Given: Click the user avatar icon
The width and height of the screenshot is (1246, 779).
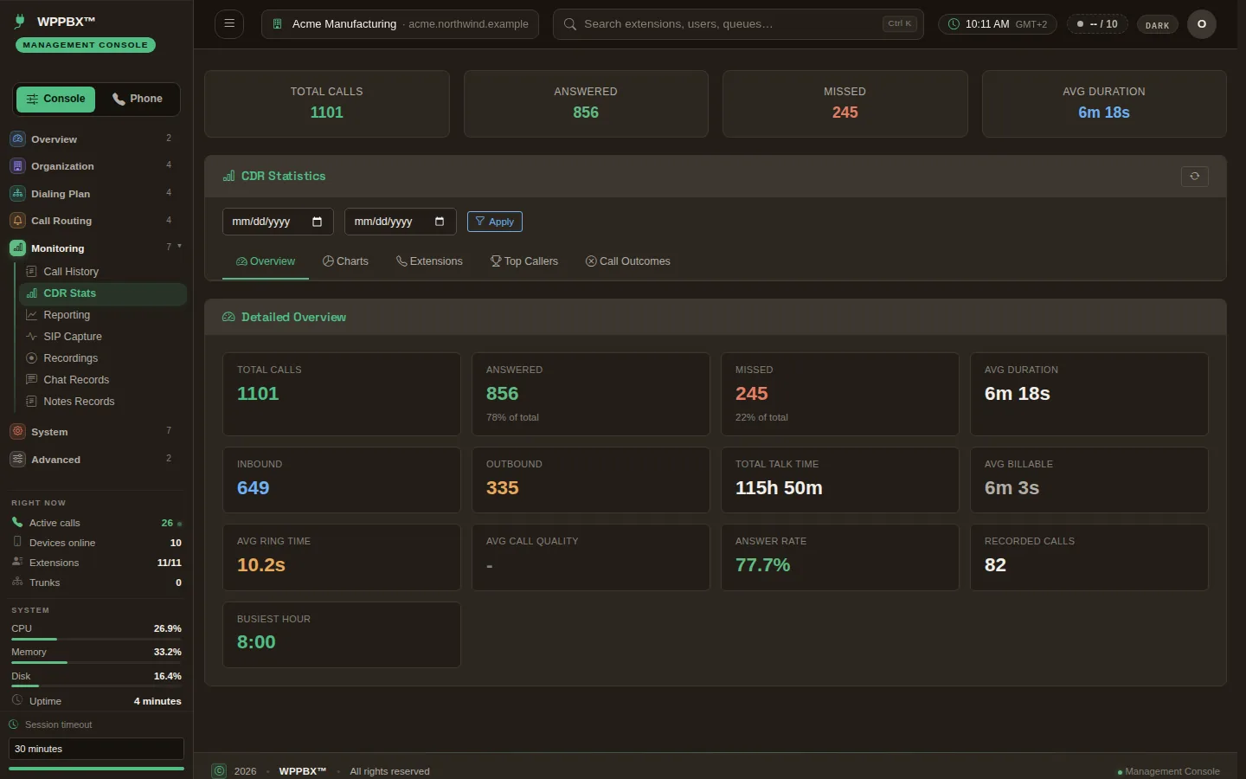Looking at the screenshot, I should (x=1202, y=24).
